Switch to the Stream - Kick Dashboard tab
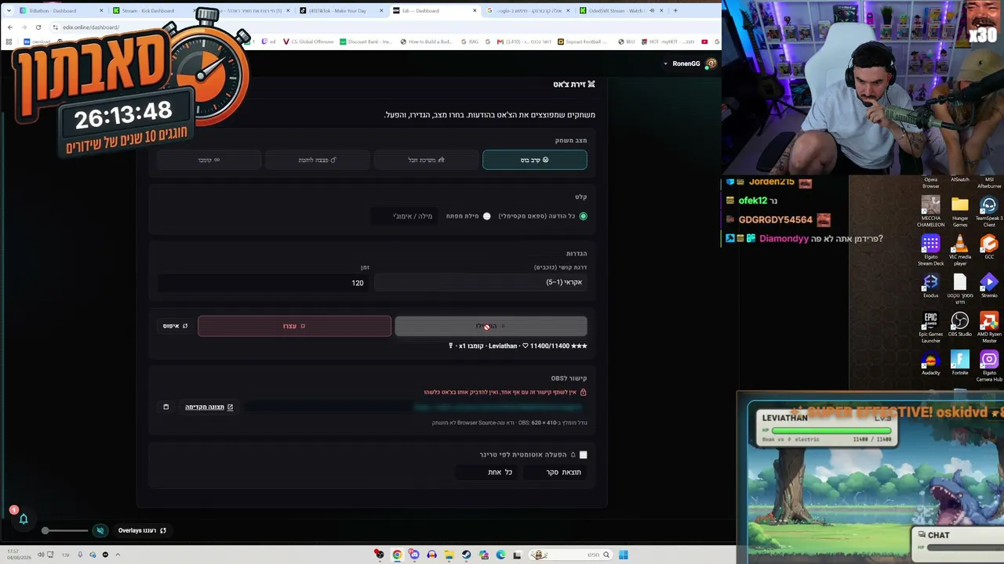The width and height of the screenshot is (1004, 564). point(152,11)
